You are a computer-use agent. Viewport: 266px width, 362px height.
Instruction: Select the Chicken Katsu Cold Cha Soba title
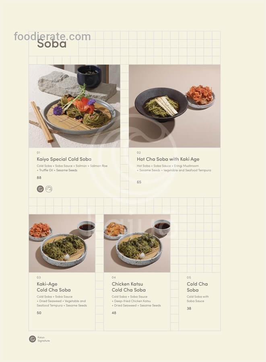point(129,287)
